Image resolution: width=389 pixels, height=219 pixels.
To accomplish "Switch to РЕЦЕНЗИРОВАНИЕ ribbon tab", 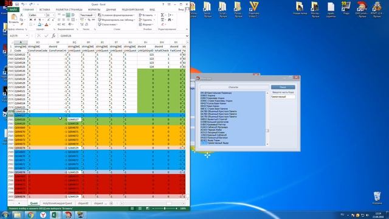I will tap(133, 10).
